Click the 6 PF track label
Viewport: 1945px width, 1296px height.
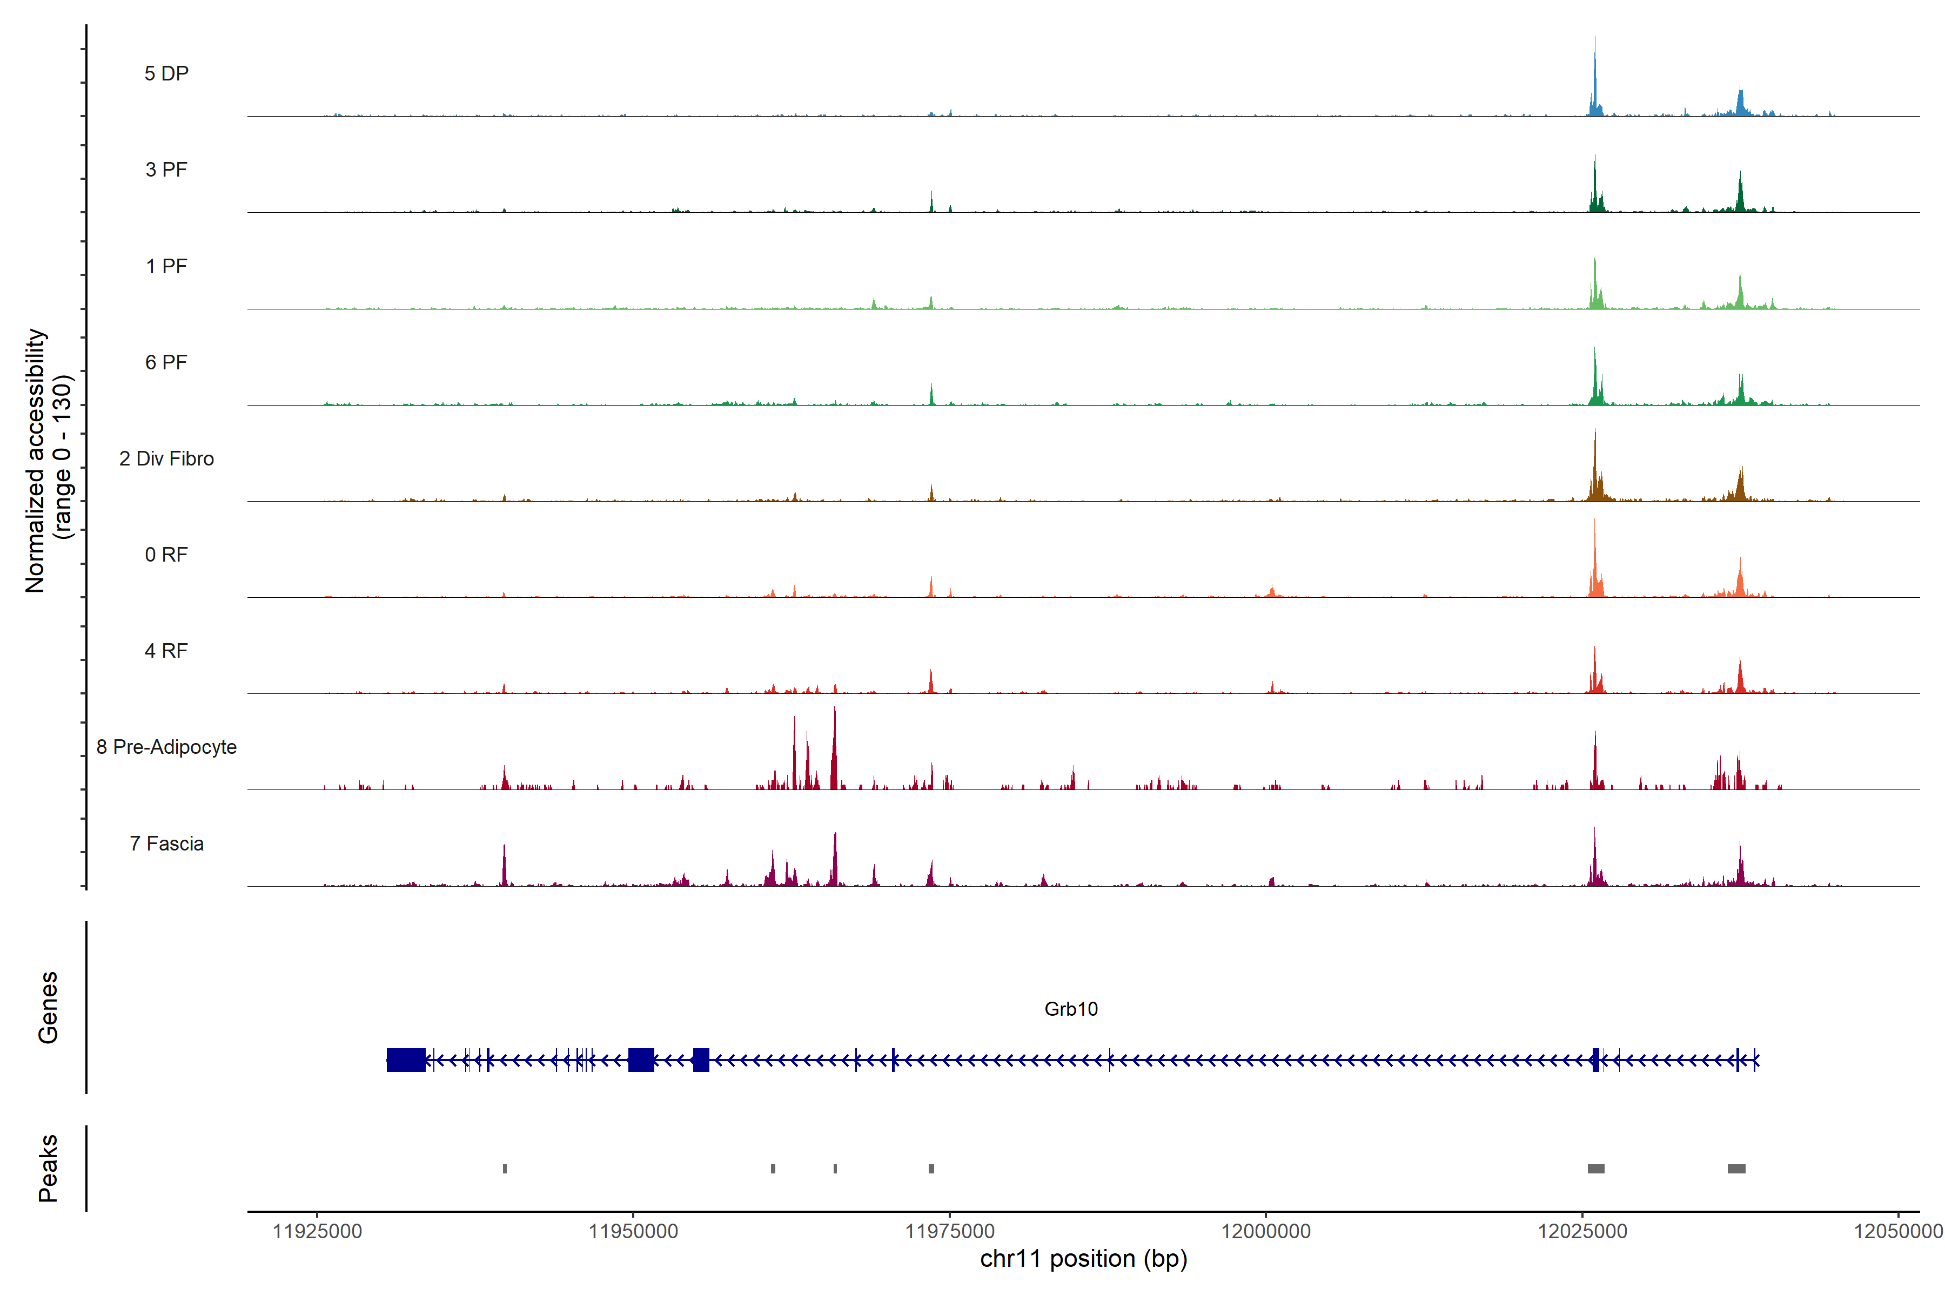tap(166, 362)
